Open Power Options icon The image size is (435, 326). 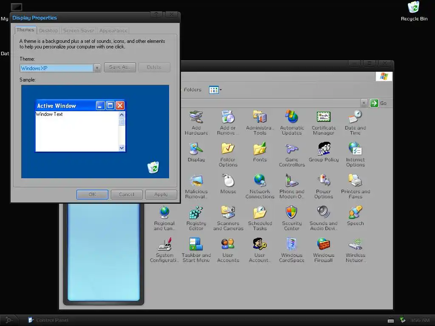324,186
